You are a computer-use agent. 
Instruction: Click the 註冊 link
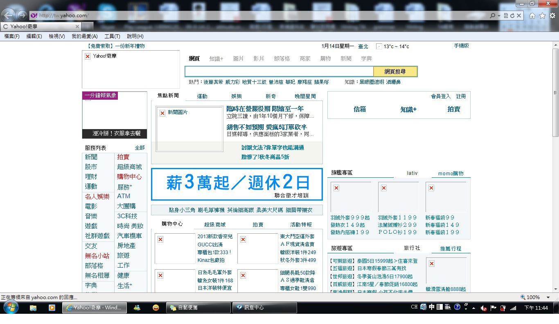pyautogui.click(x=461, y=96)
